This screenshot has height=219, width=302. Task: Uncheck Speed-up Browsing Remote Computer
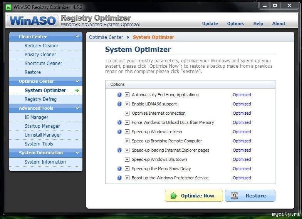tap(127, 141)
